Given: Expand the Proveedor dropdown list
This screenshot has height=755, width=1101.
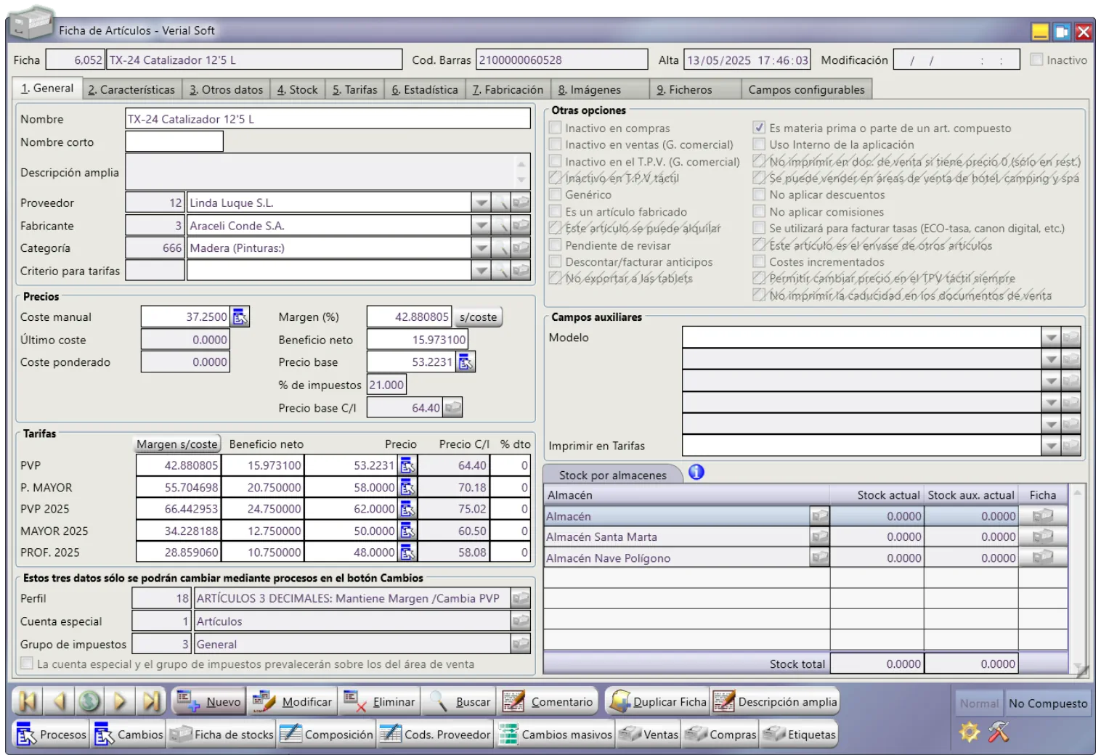Looking at the screenshot, I should (481, 203).
